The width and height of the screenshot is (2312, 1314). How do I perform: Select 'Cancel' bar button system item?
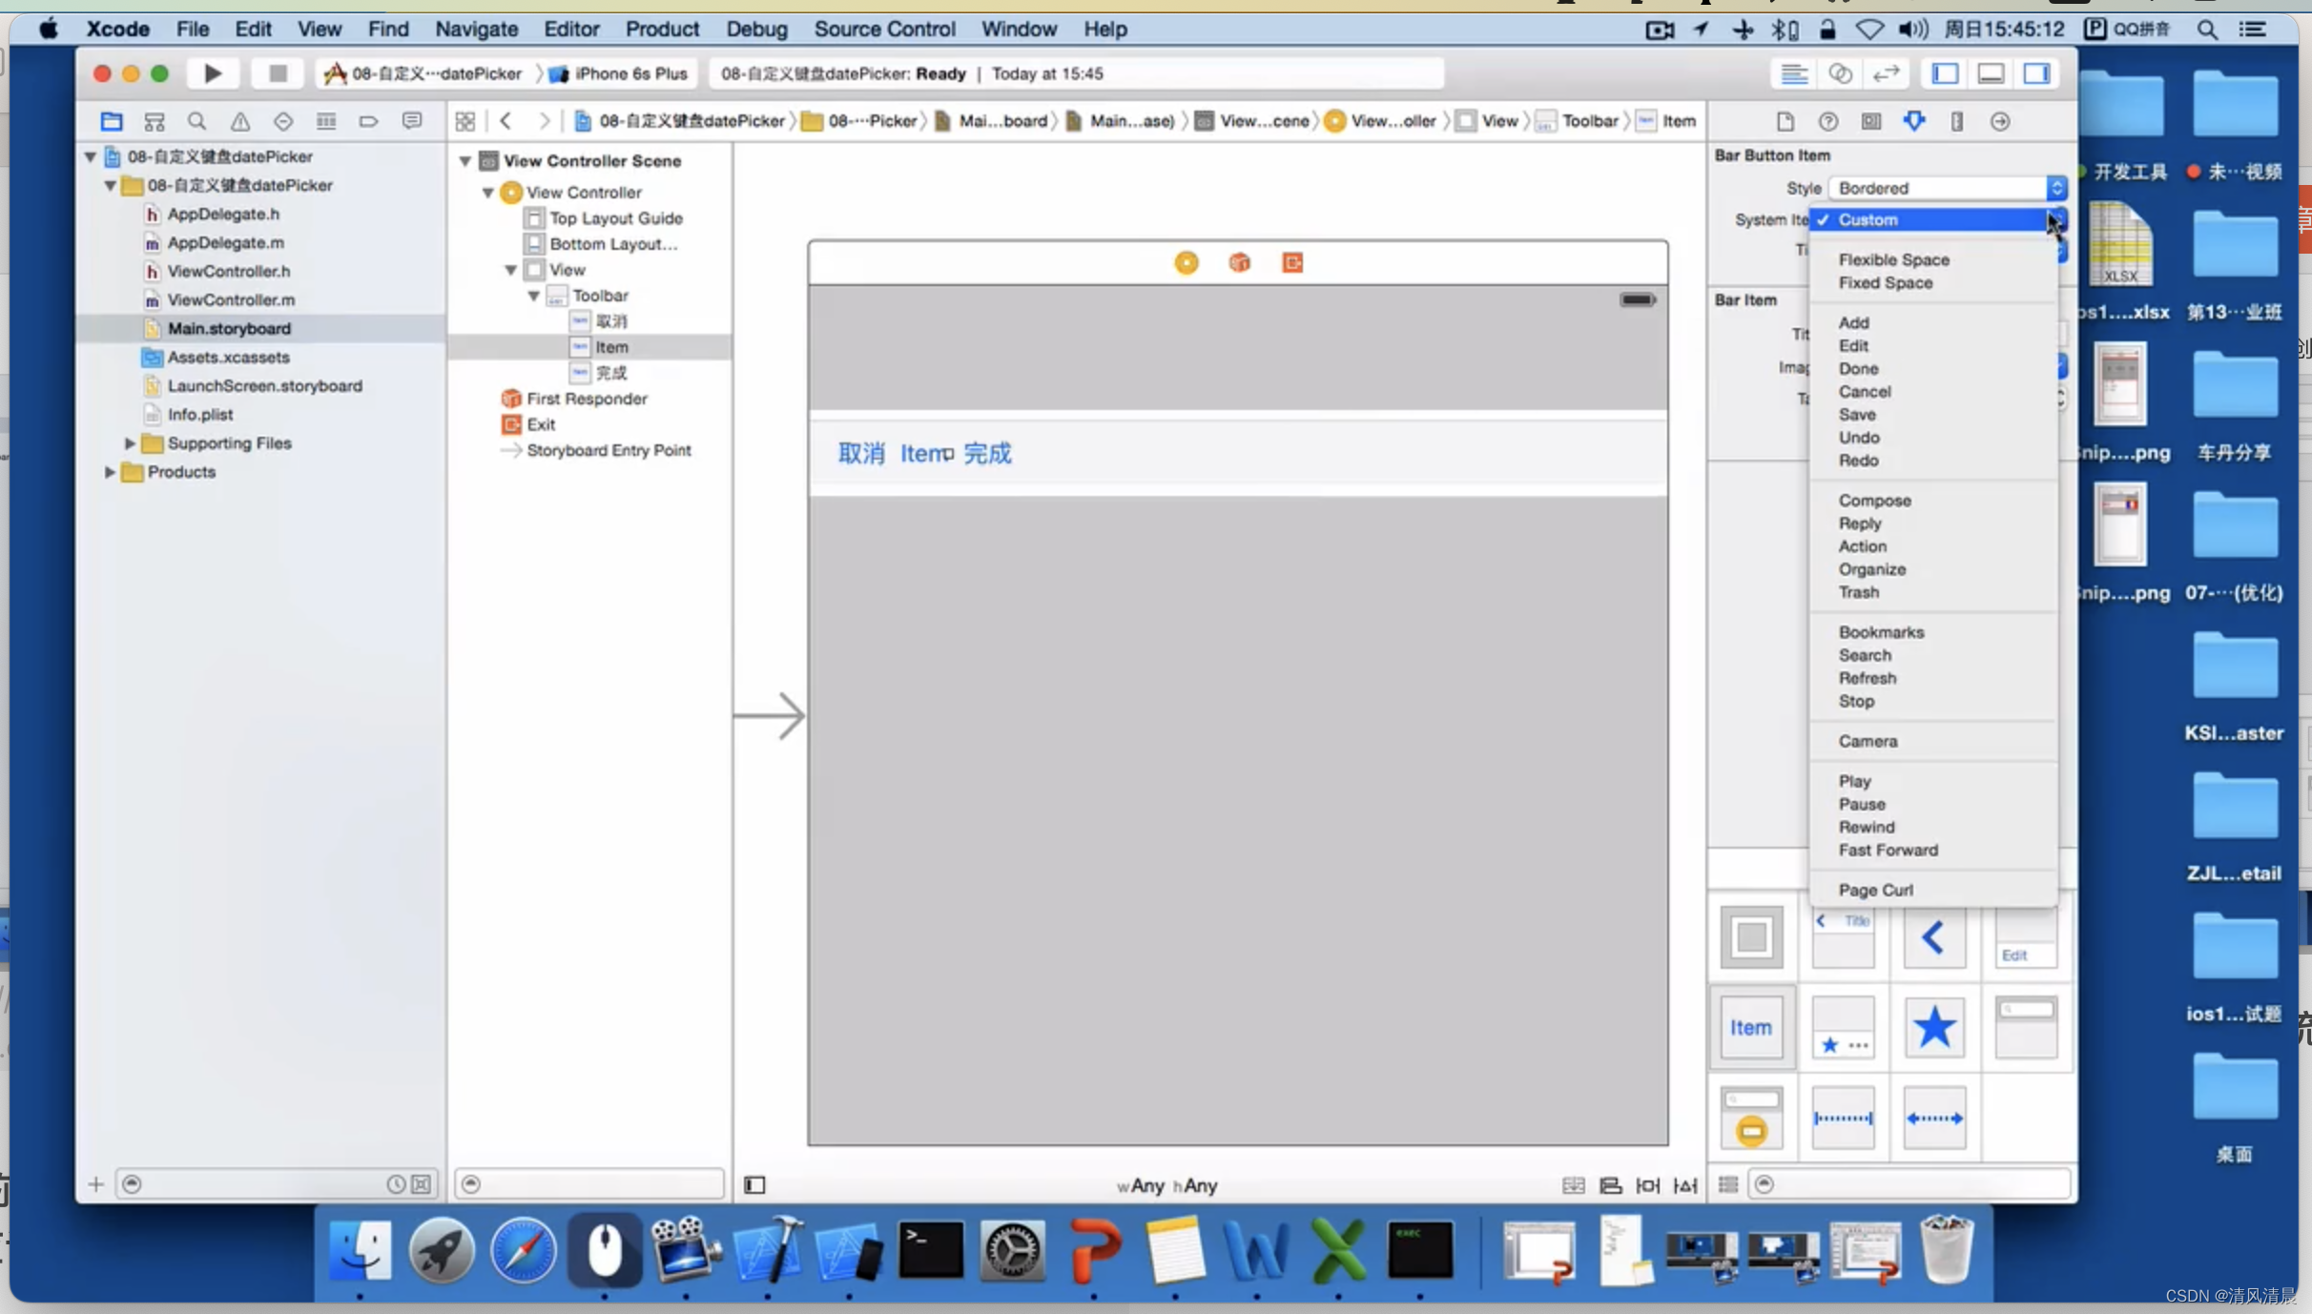point(1866,390)
